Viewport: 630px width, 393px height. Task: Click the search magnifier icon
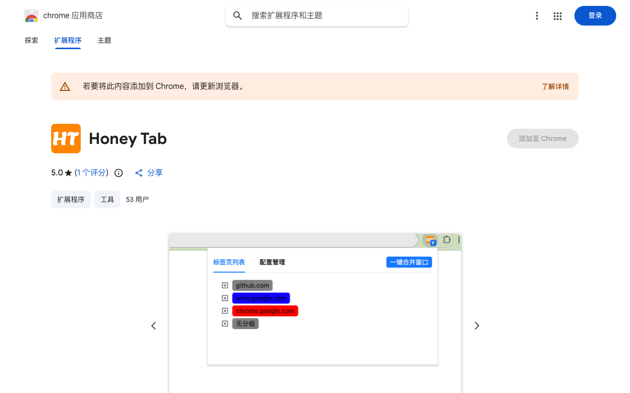coord(238,16)
